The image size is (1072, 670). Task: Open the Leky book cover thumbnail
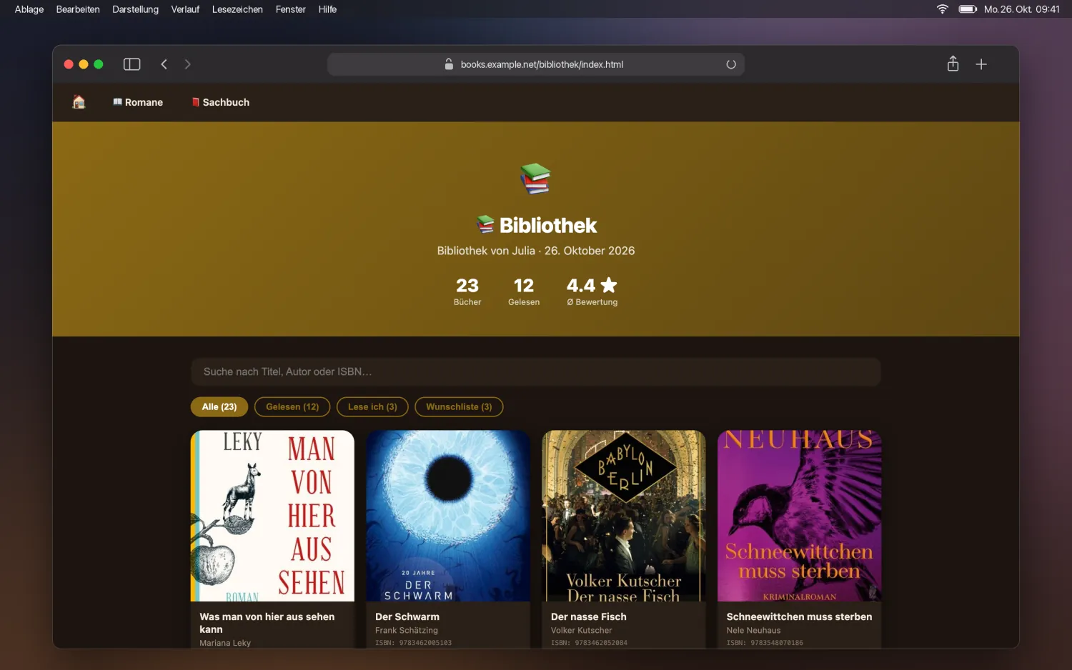tap(272, 516)
